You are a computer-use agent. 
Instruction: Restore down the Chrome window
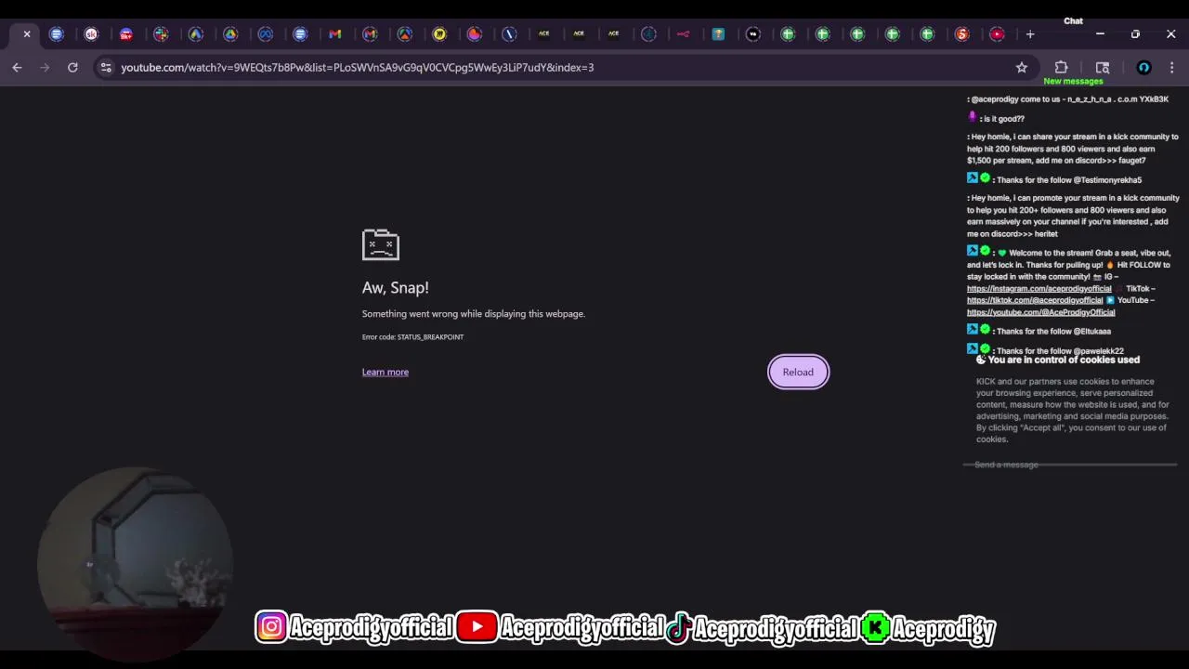(x=1135, y=34)
